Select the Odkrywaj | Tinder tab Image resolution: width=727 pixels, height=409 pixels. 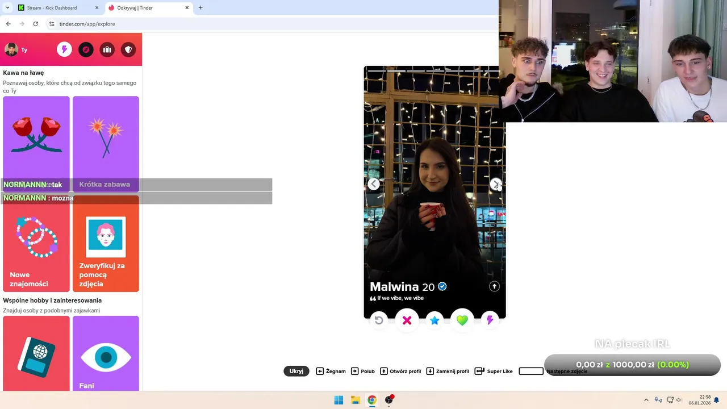[x=150, y=8]
